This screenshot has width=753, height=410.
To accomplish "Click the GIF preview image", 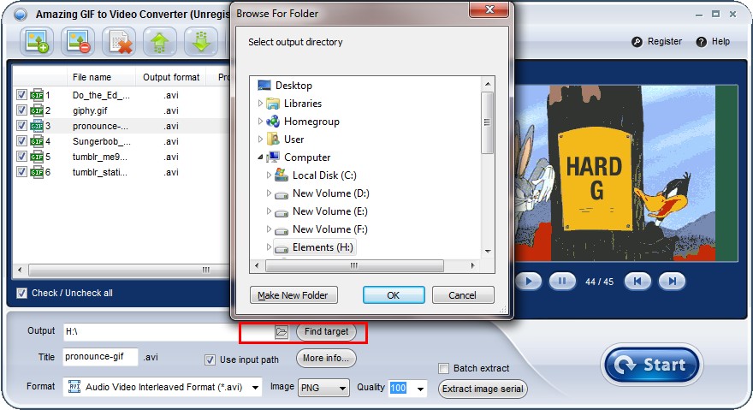I will tap(626, 174).
